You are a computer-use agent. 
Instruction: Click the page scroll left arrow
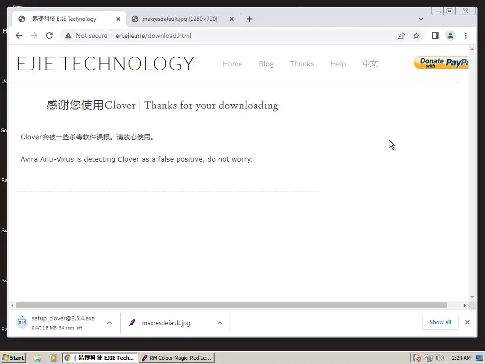[12, 305]
